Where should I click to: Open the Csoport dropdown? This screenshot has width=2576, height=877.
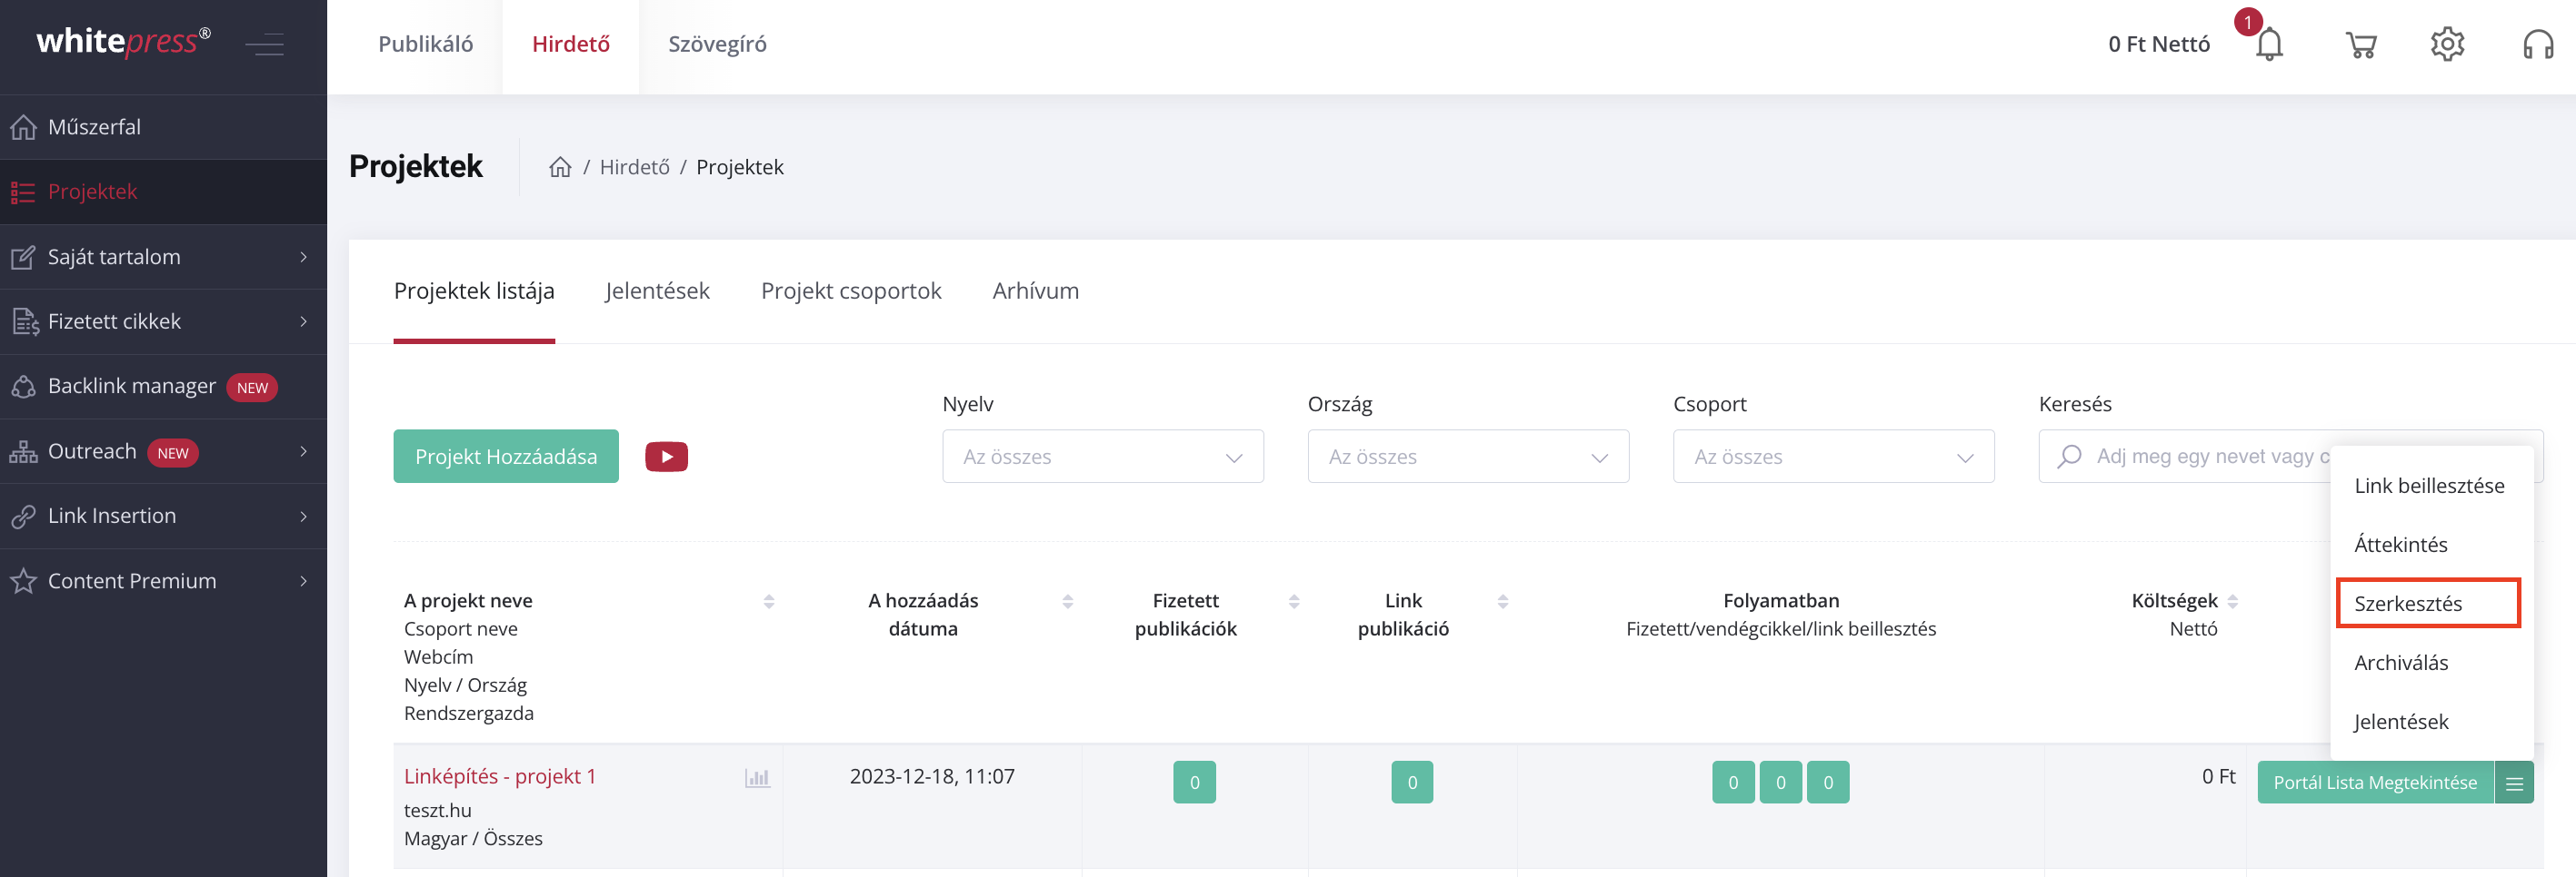click(1833, 457)
